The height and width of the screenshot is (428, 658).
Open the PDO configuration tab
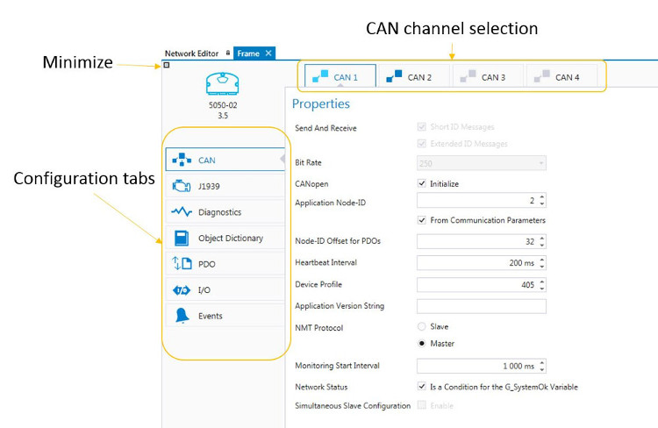coord(225,264)
